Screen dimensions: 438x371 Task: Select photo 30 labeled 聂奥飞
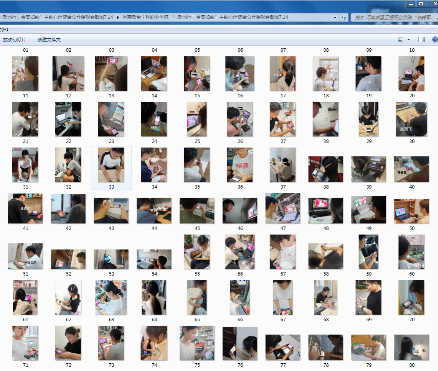click(411, 119)
